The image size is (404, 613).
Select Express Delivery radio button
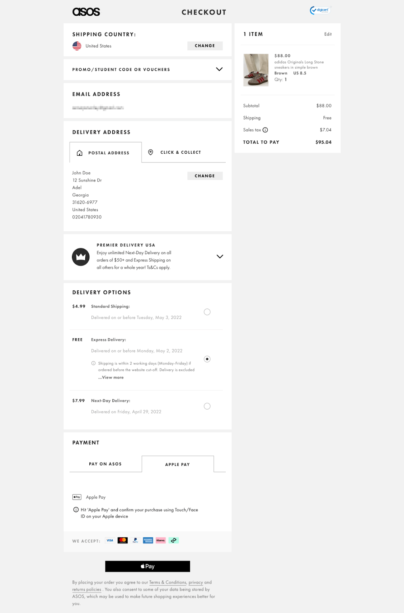click(x=207, y=359)
